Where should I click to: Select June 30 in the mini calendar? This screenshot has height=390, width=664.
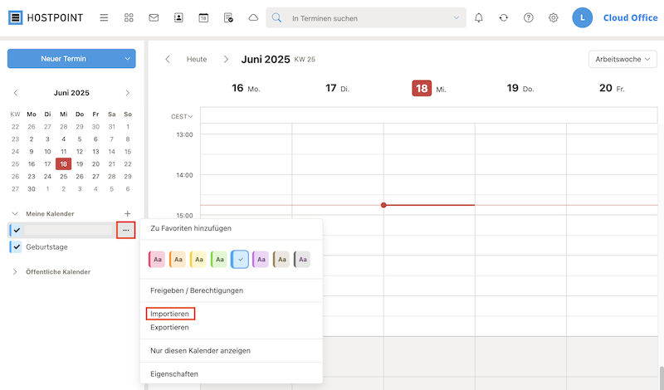[32, 189]
